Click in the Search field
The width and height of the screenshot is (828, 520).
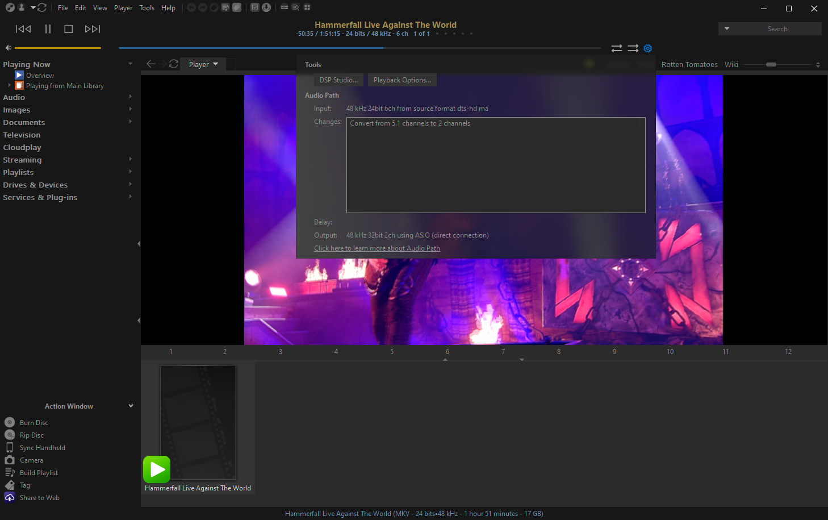pyautogui.click(x=777, y=29)
